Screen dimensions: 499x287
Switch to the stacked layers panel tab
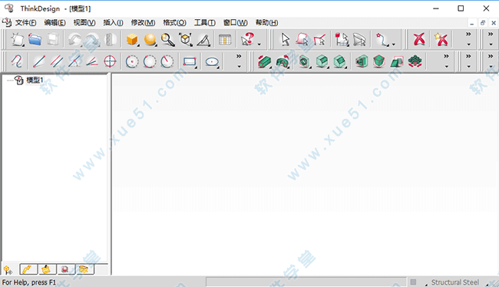[x=84, y=269]
